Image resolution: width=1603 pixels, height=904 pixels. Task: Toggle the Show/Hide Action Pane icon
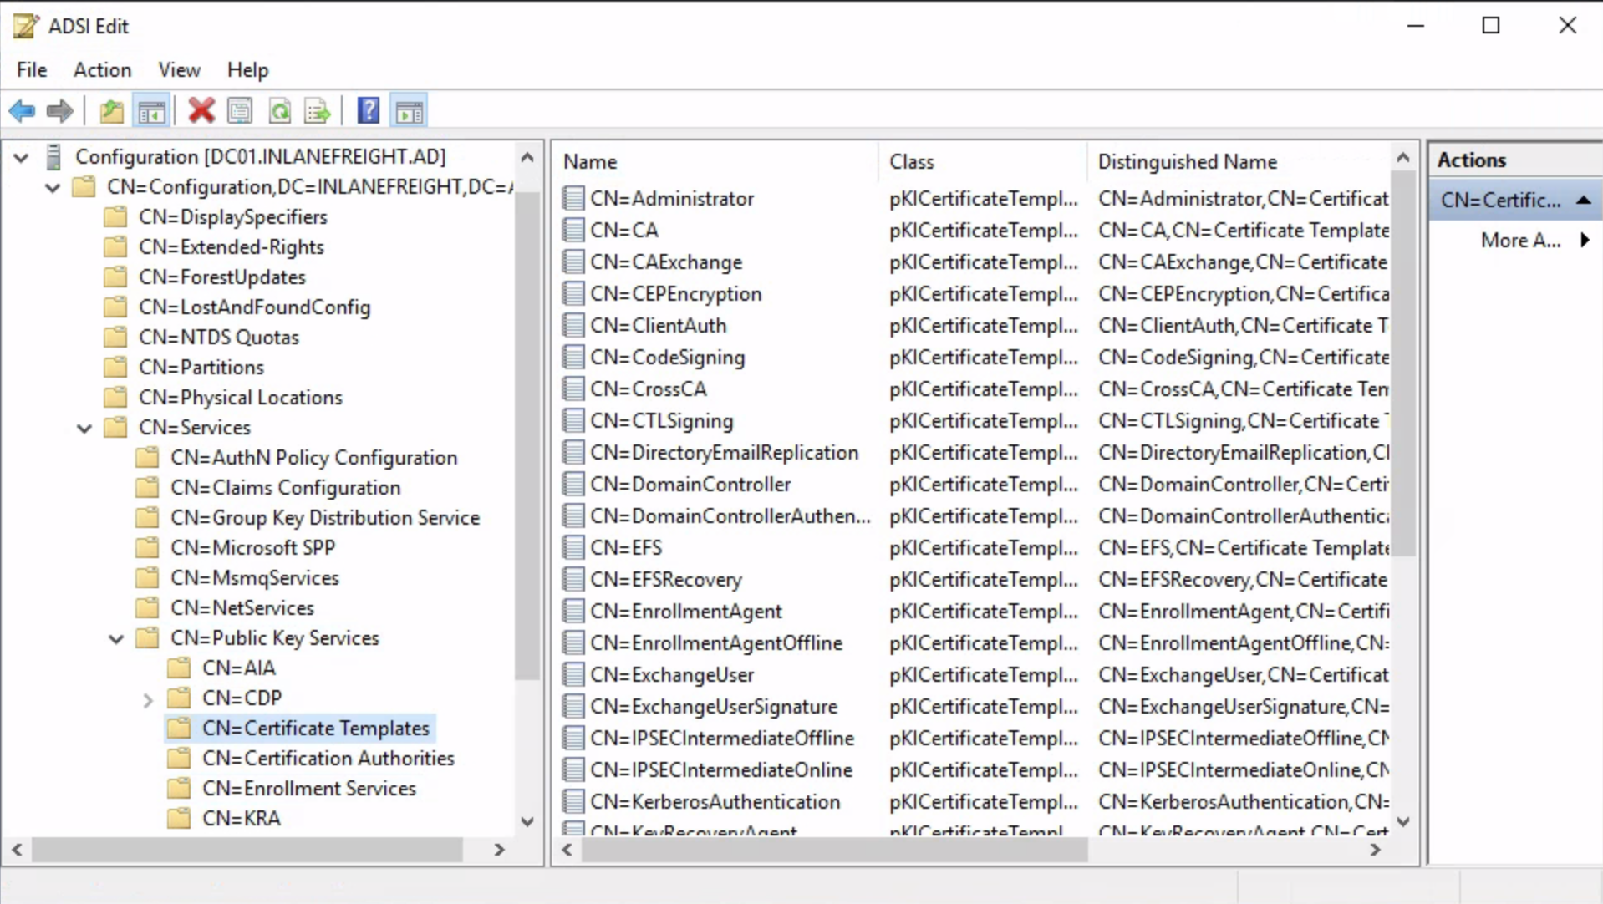pos(410,111)
